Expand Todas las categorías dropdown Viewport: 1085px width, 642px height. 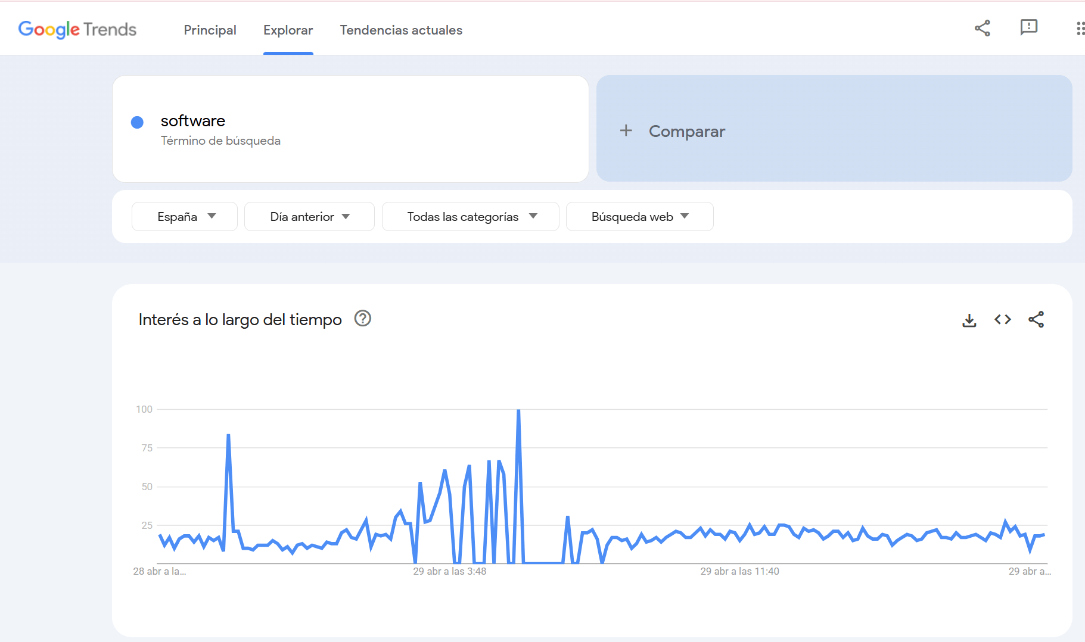pyautogui.click(x=471, y=216)
